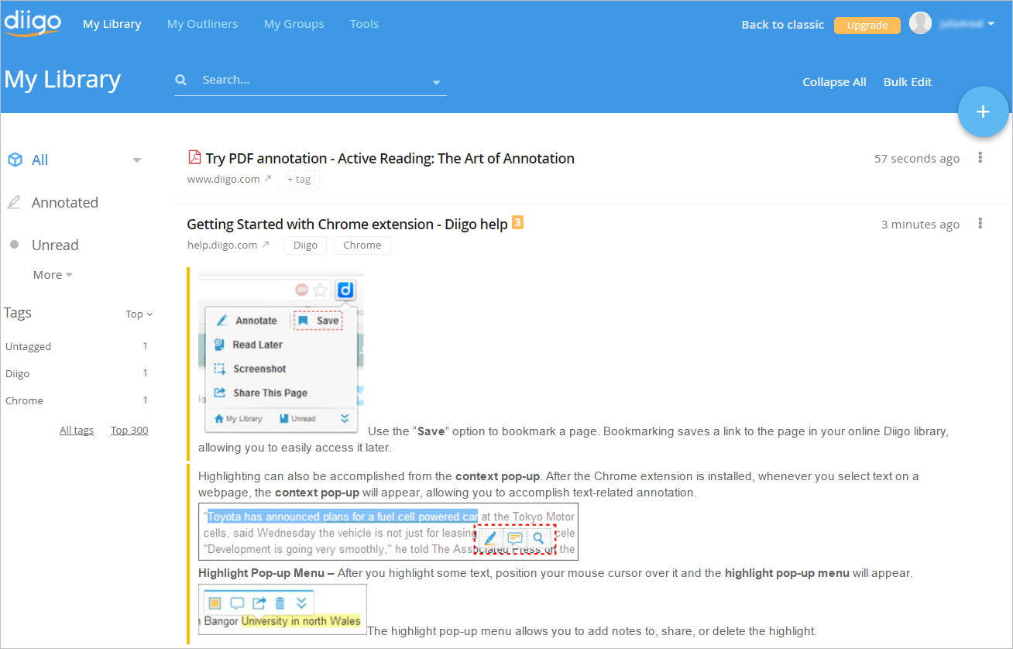Open the All tags link

tap(77, 430)
